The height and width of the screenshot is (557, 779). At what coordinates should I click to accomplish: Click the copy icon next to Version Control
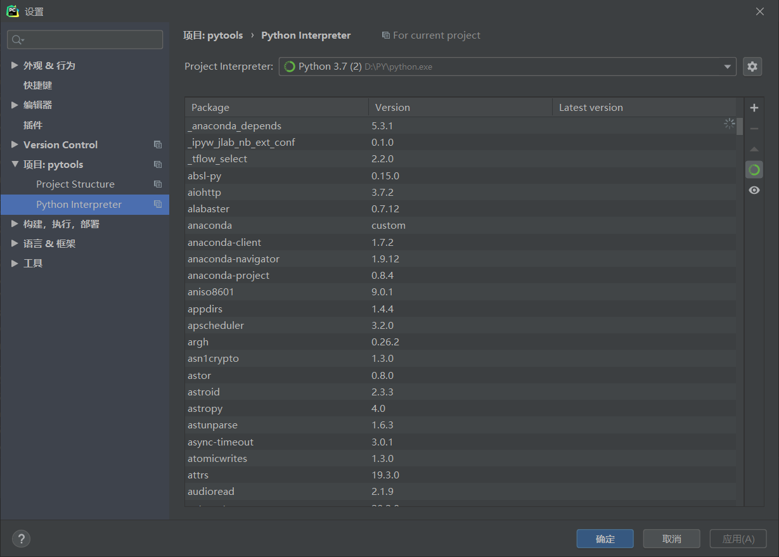coord(158,144)
